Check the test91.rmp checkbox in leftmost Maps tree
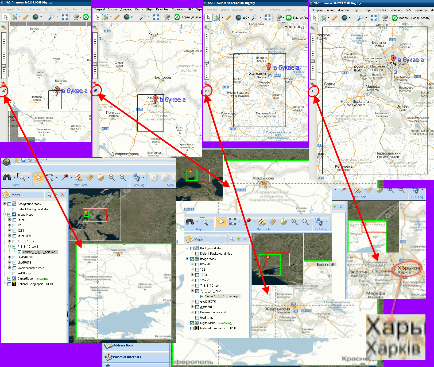This screenshot has width=434, height=367. pos(14,273)
